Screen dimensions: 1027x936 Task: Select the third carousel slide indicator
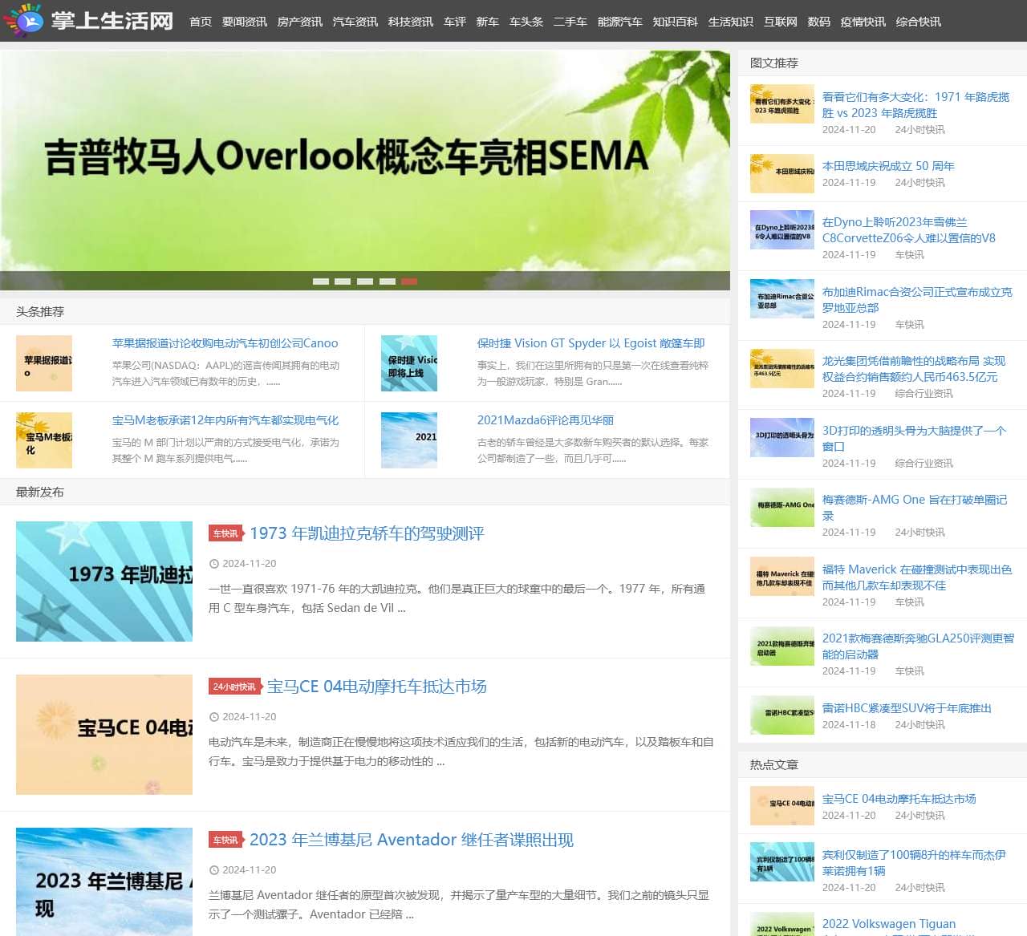[365, 282]
